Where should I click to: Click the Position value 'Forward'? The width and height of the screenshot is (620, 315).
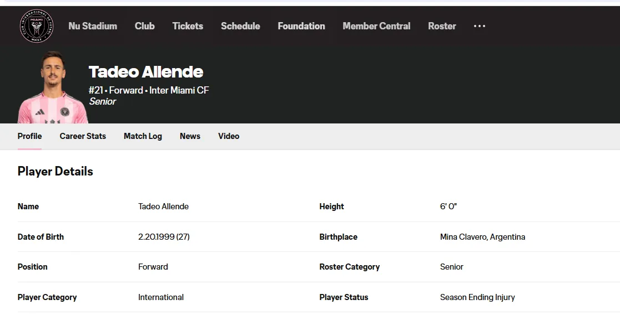pos(153,267)
